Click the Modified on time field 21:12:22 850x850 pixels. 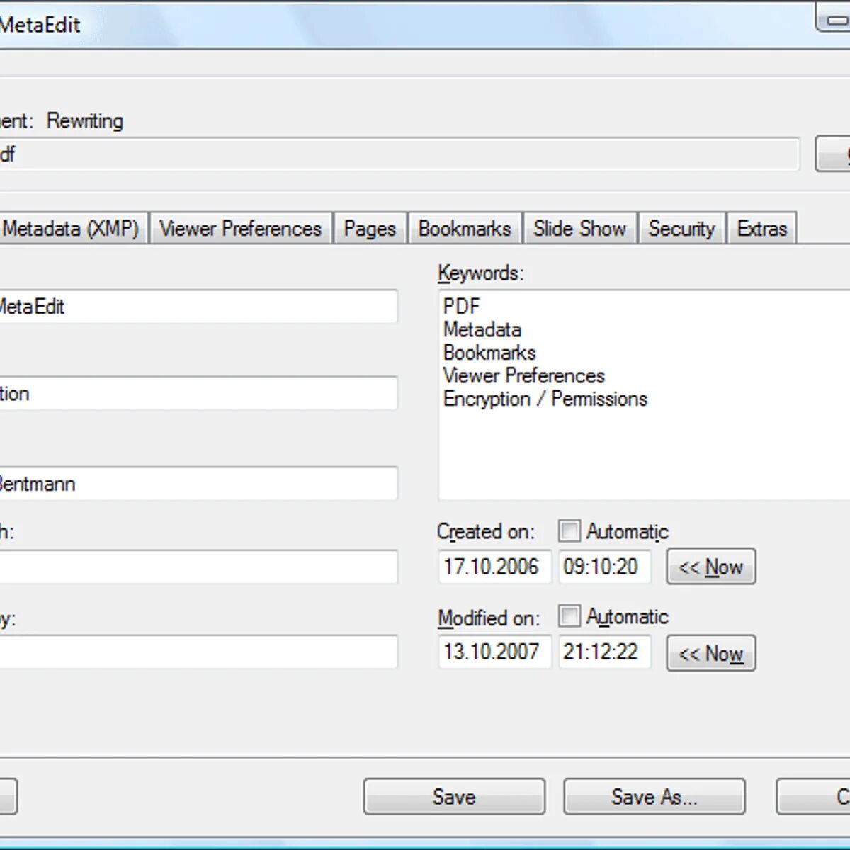[x=605, y=652]
